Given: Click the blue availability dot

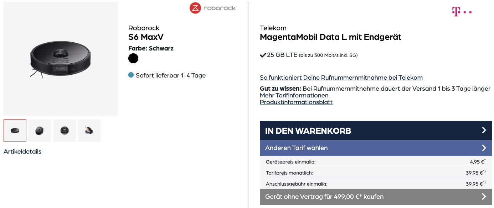Looking at the screenshot, I should click(x=131, y=75).
